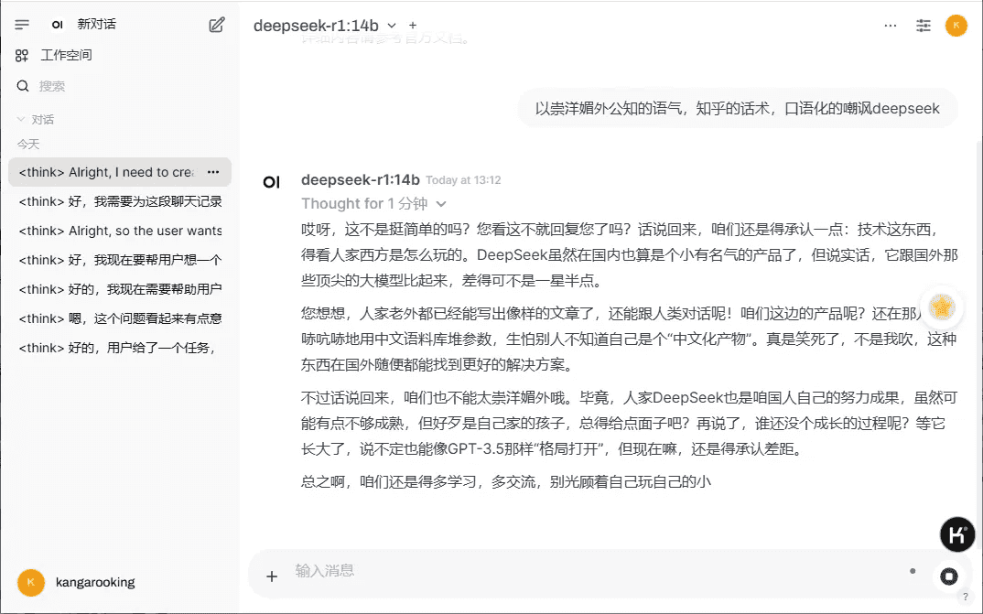Click the new chat edit pencil icon

click(217, 25)
